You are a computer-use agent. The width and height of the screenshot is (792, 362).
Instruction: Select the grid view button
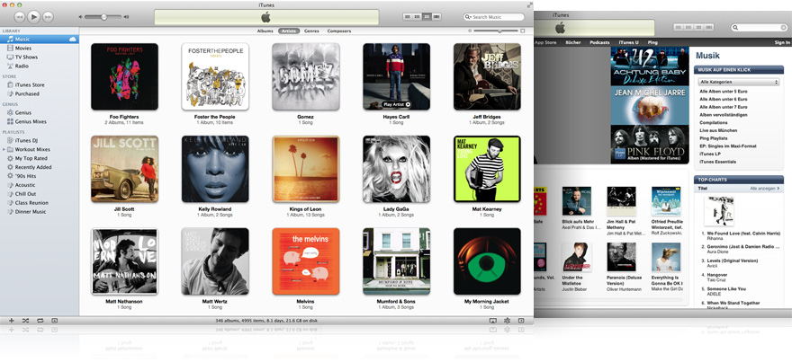point(427,17)
